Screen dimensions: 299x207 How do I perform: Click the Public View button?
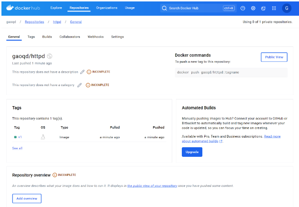pyautogui.click(x=274, y=57)
